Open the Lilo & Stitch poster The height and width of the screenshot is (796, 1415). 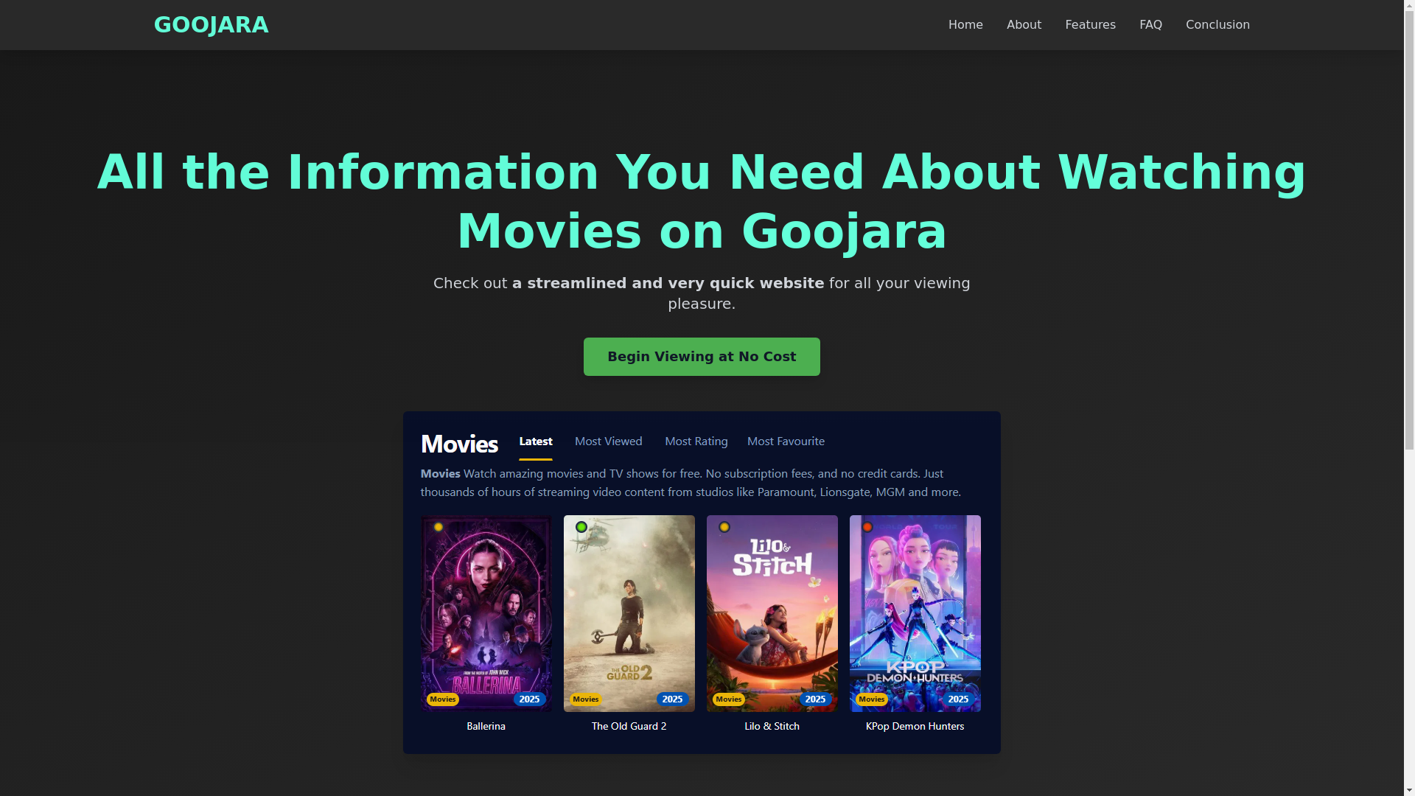coord(772,613)
